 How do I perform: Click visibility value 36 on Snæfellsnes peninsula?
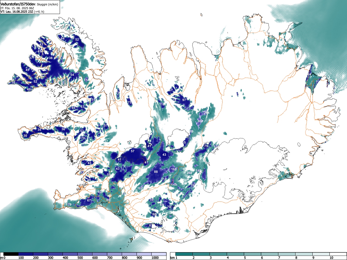[x=63, y=129]
